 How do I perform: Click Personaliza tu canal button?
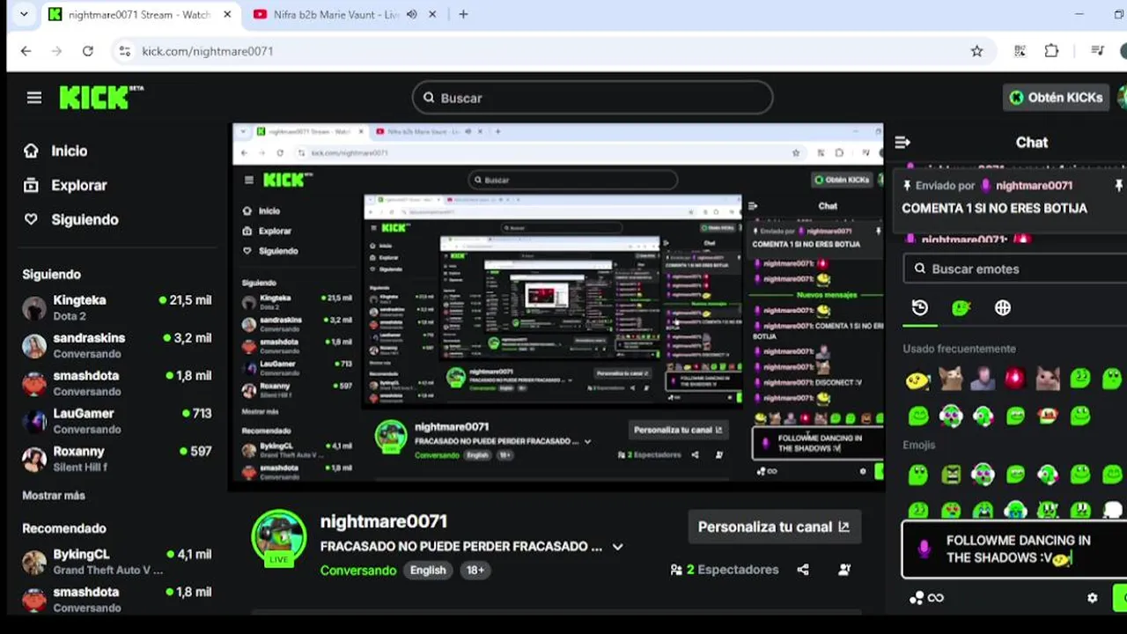click(x=774, y=527)
